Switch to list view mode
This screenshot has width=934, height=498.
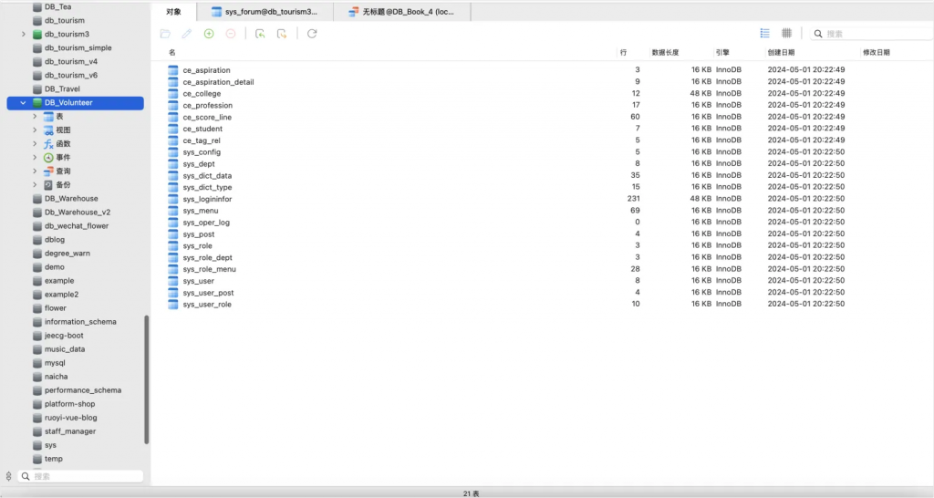click(765, 34)
